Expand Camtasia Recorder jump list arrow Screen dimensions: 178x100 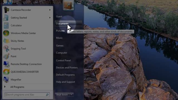(x=50, y=10)
